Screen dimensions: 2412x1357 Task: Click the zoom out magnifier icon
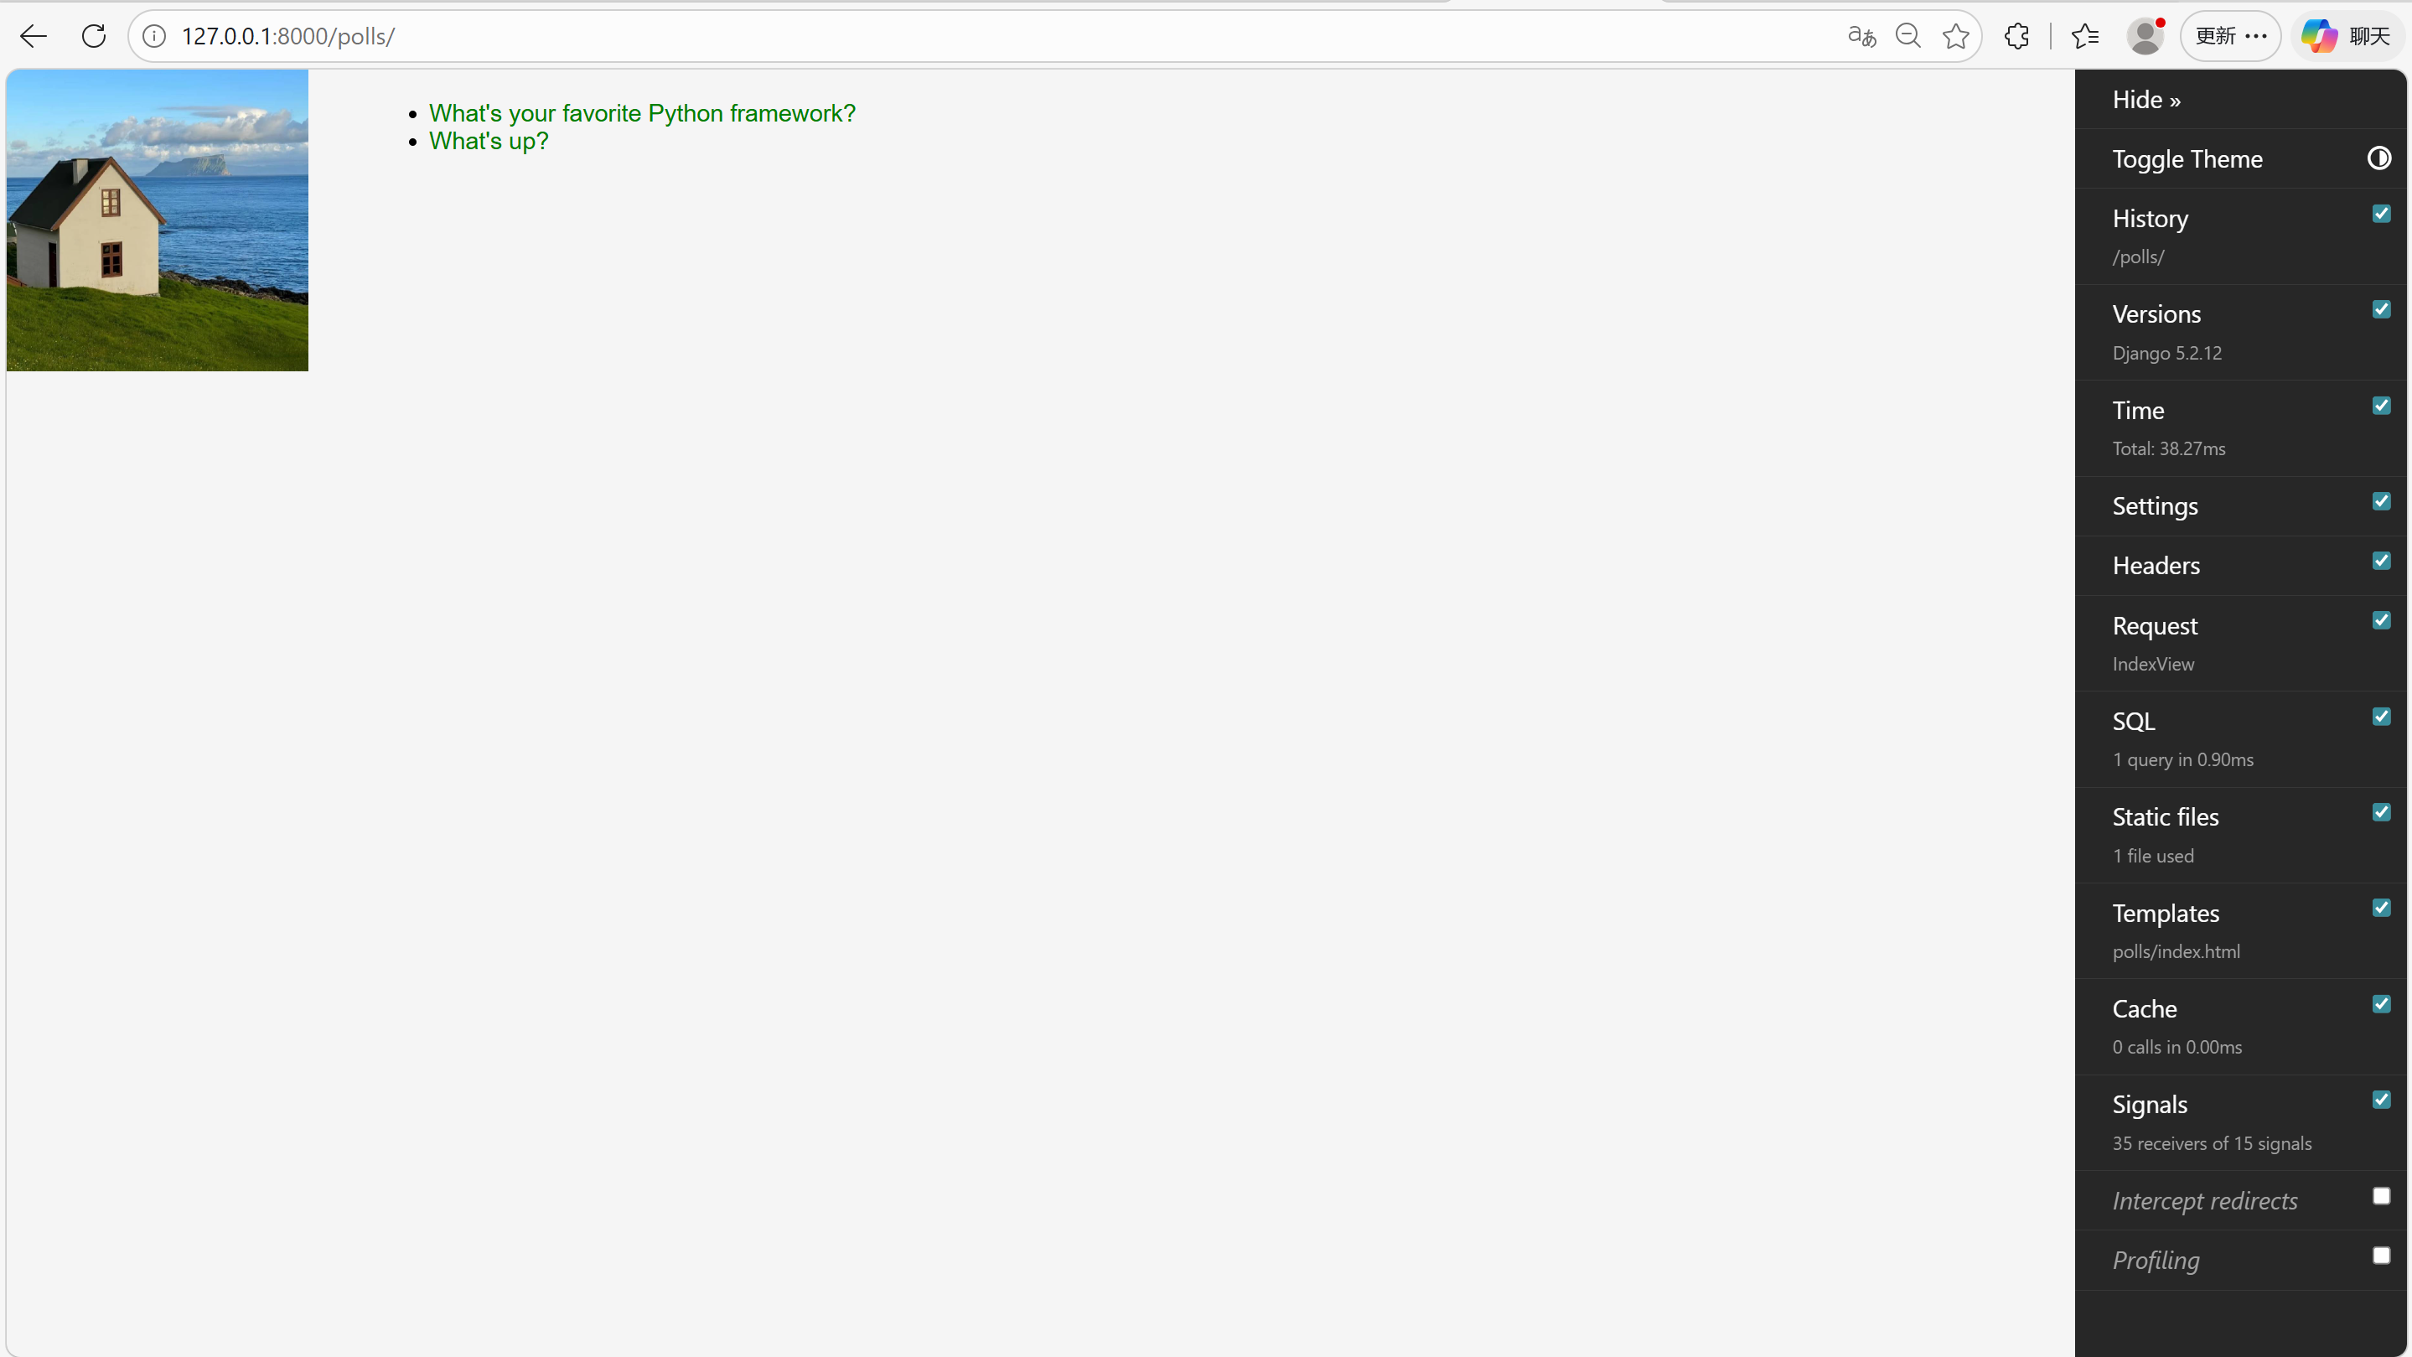(1908, 37)
